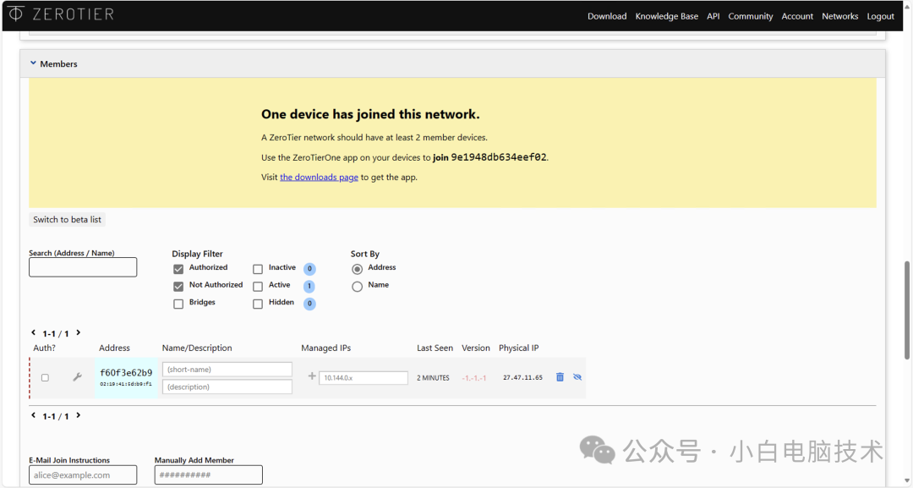The image size is (913, 488).
Task: Collapse the Members section
Action: coord(33,63)
